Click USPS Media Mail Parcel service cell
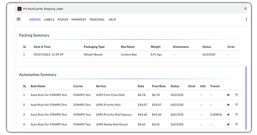 click(x=112, y=125)
